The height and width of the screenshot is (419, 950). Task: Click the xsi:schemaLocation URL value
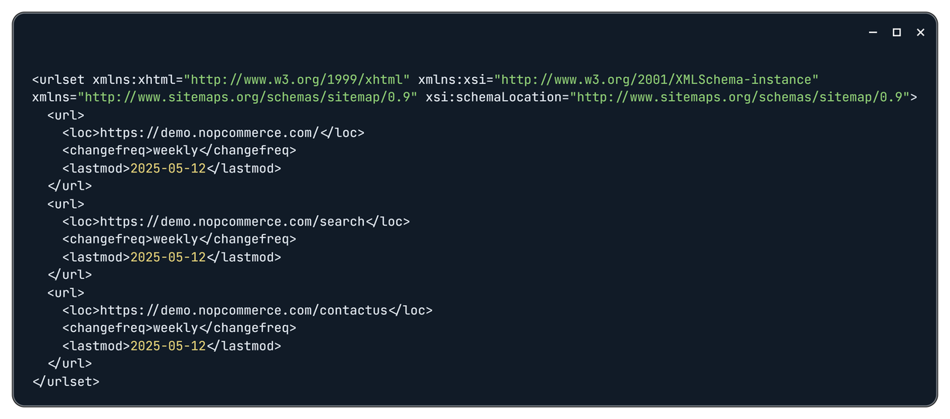click(740, 97)
